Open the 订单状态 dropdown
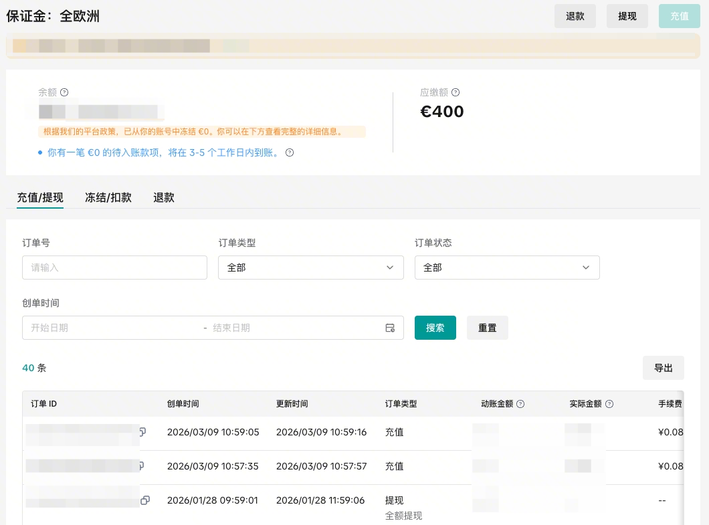 pos(507,268)
